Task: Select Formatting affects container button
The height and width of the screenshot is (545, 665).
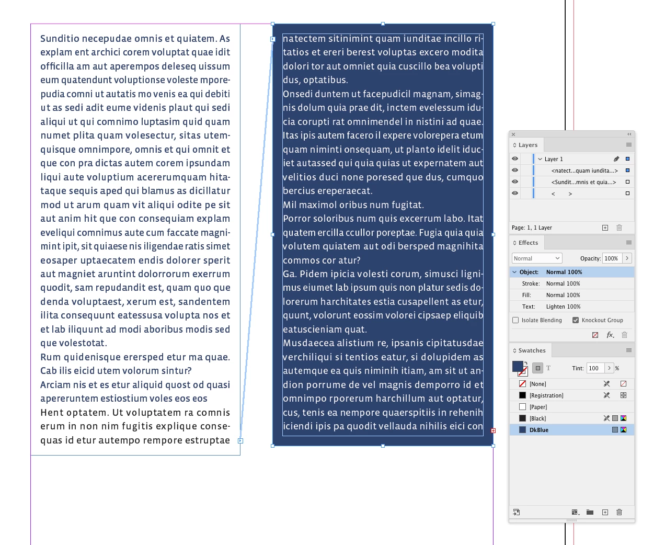Action: click(x=538, y=368)
